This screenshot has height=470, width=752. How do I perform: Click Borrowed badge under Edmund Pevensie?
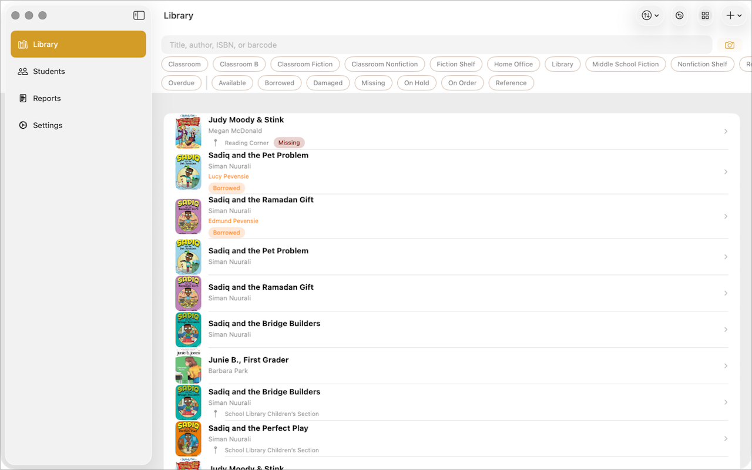[x=227, y=233]
